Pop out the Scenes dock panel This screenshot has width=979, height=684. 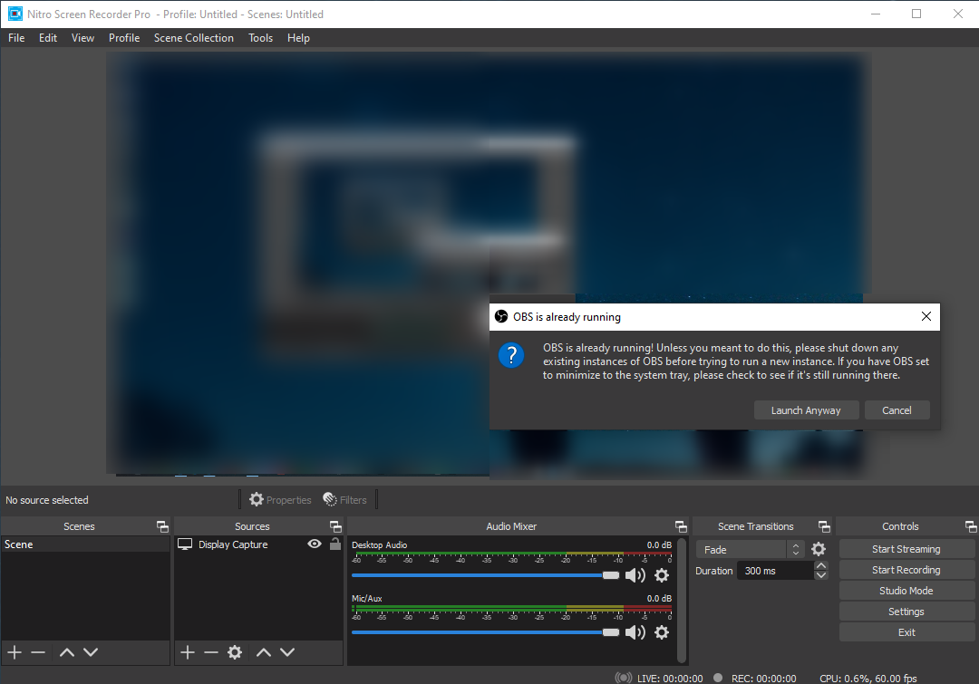(x=162, y=526)
